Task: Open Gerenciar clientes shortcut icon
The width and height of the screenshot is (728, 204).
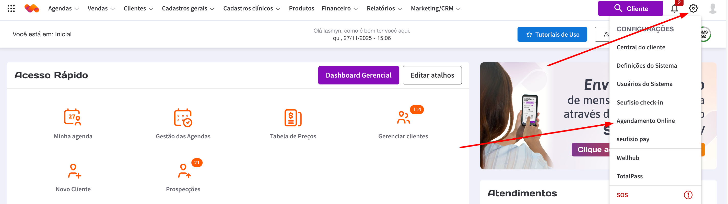Action: click(x=403, y=118)
